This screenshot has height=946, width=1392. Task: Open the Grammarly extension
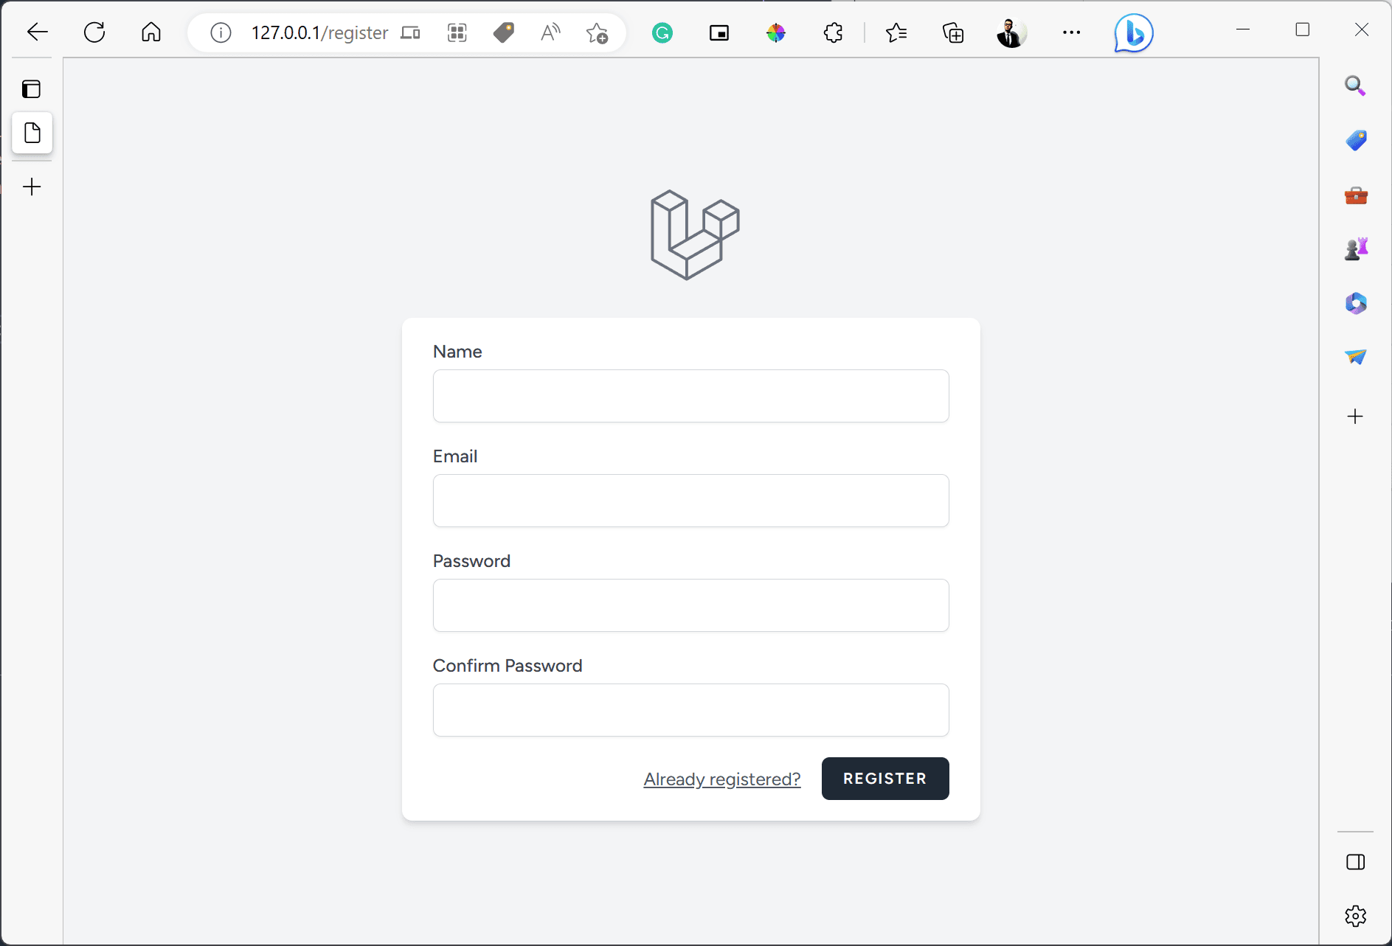662,32
